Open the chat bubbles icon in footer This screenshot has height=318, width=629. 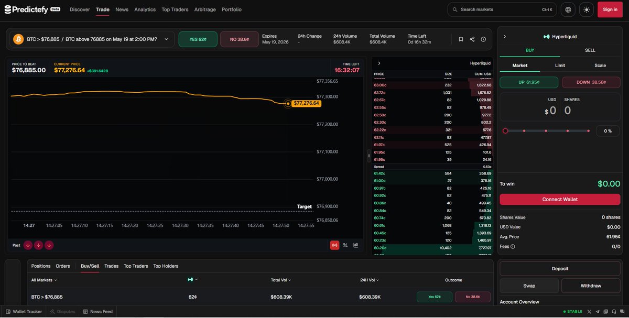[621, 311]
